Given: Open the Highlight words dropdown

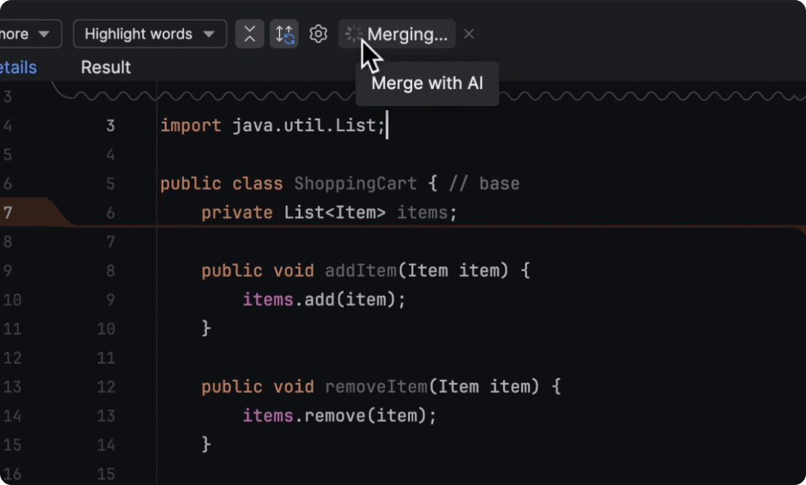Looking at the screenshot, I should [x=149, y=34].
